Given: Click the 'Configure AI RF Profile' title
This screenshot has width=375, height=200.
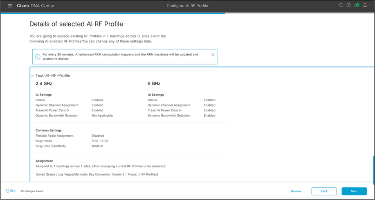Looking at the screenshot, I should pos(187,6).
